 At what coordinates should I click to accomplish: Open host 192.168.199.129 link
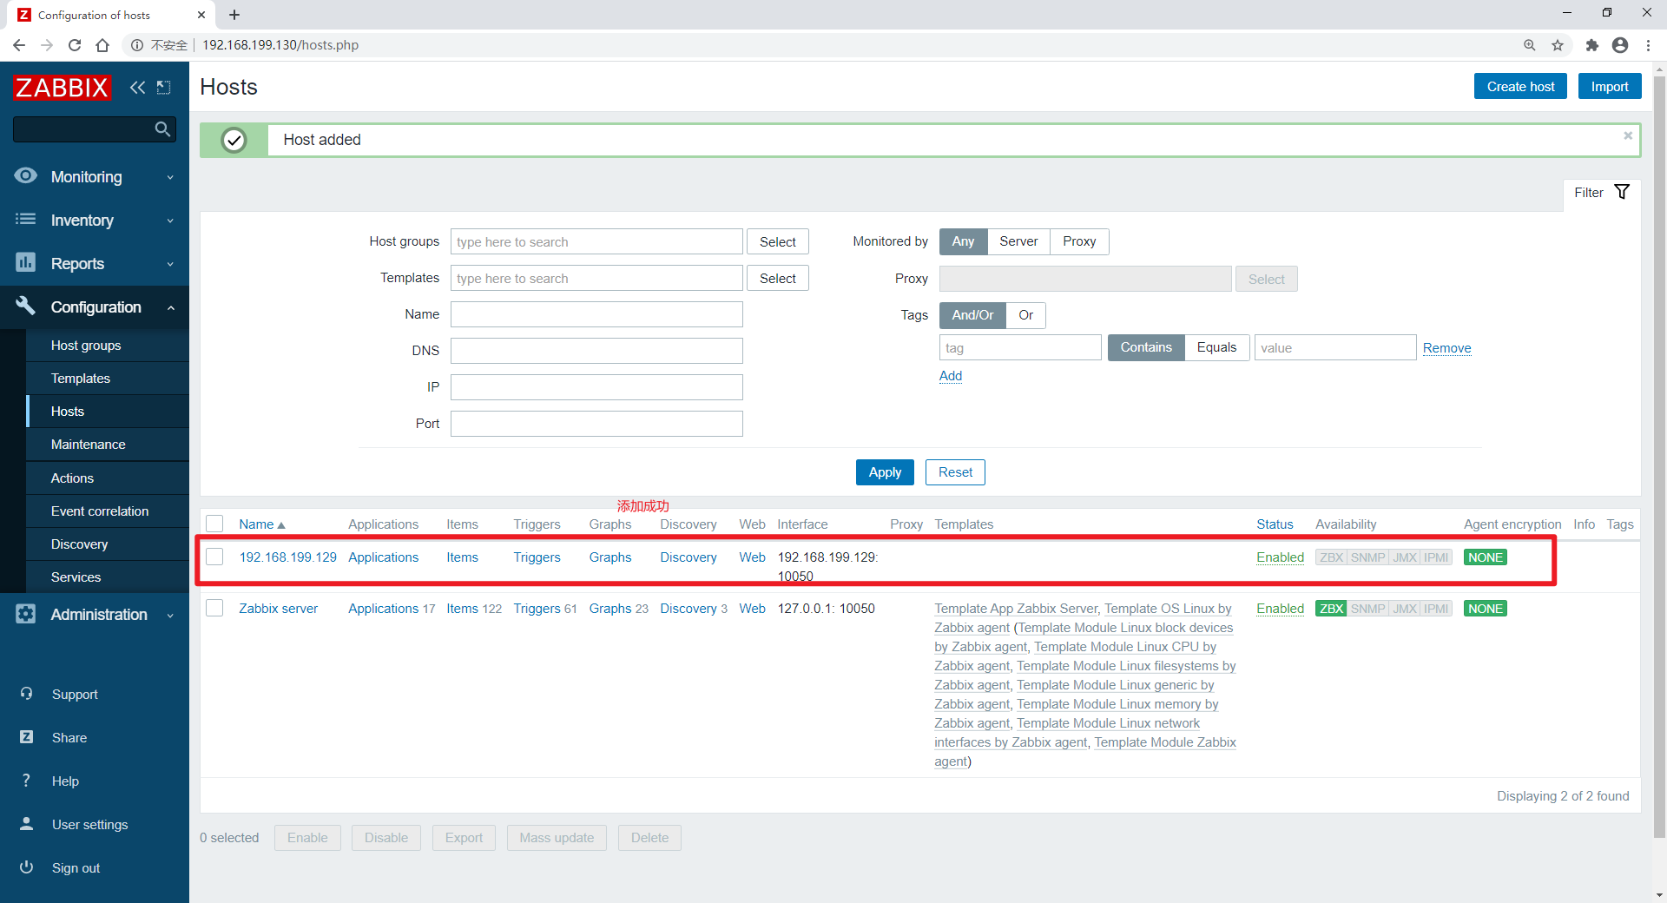(x=287, y=557)
